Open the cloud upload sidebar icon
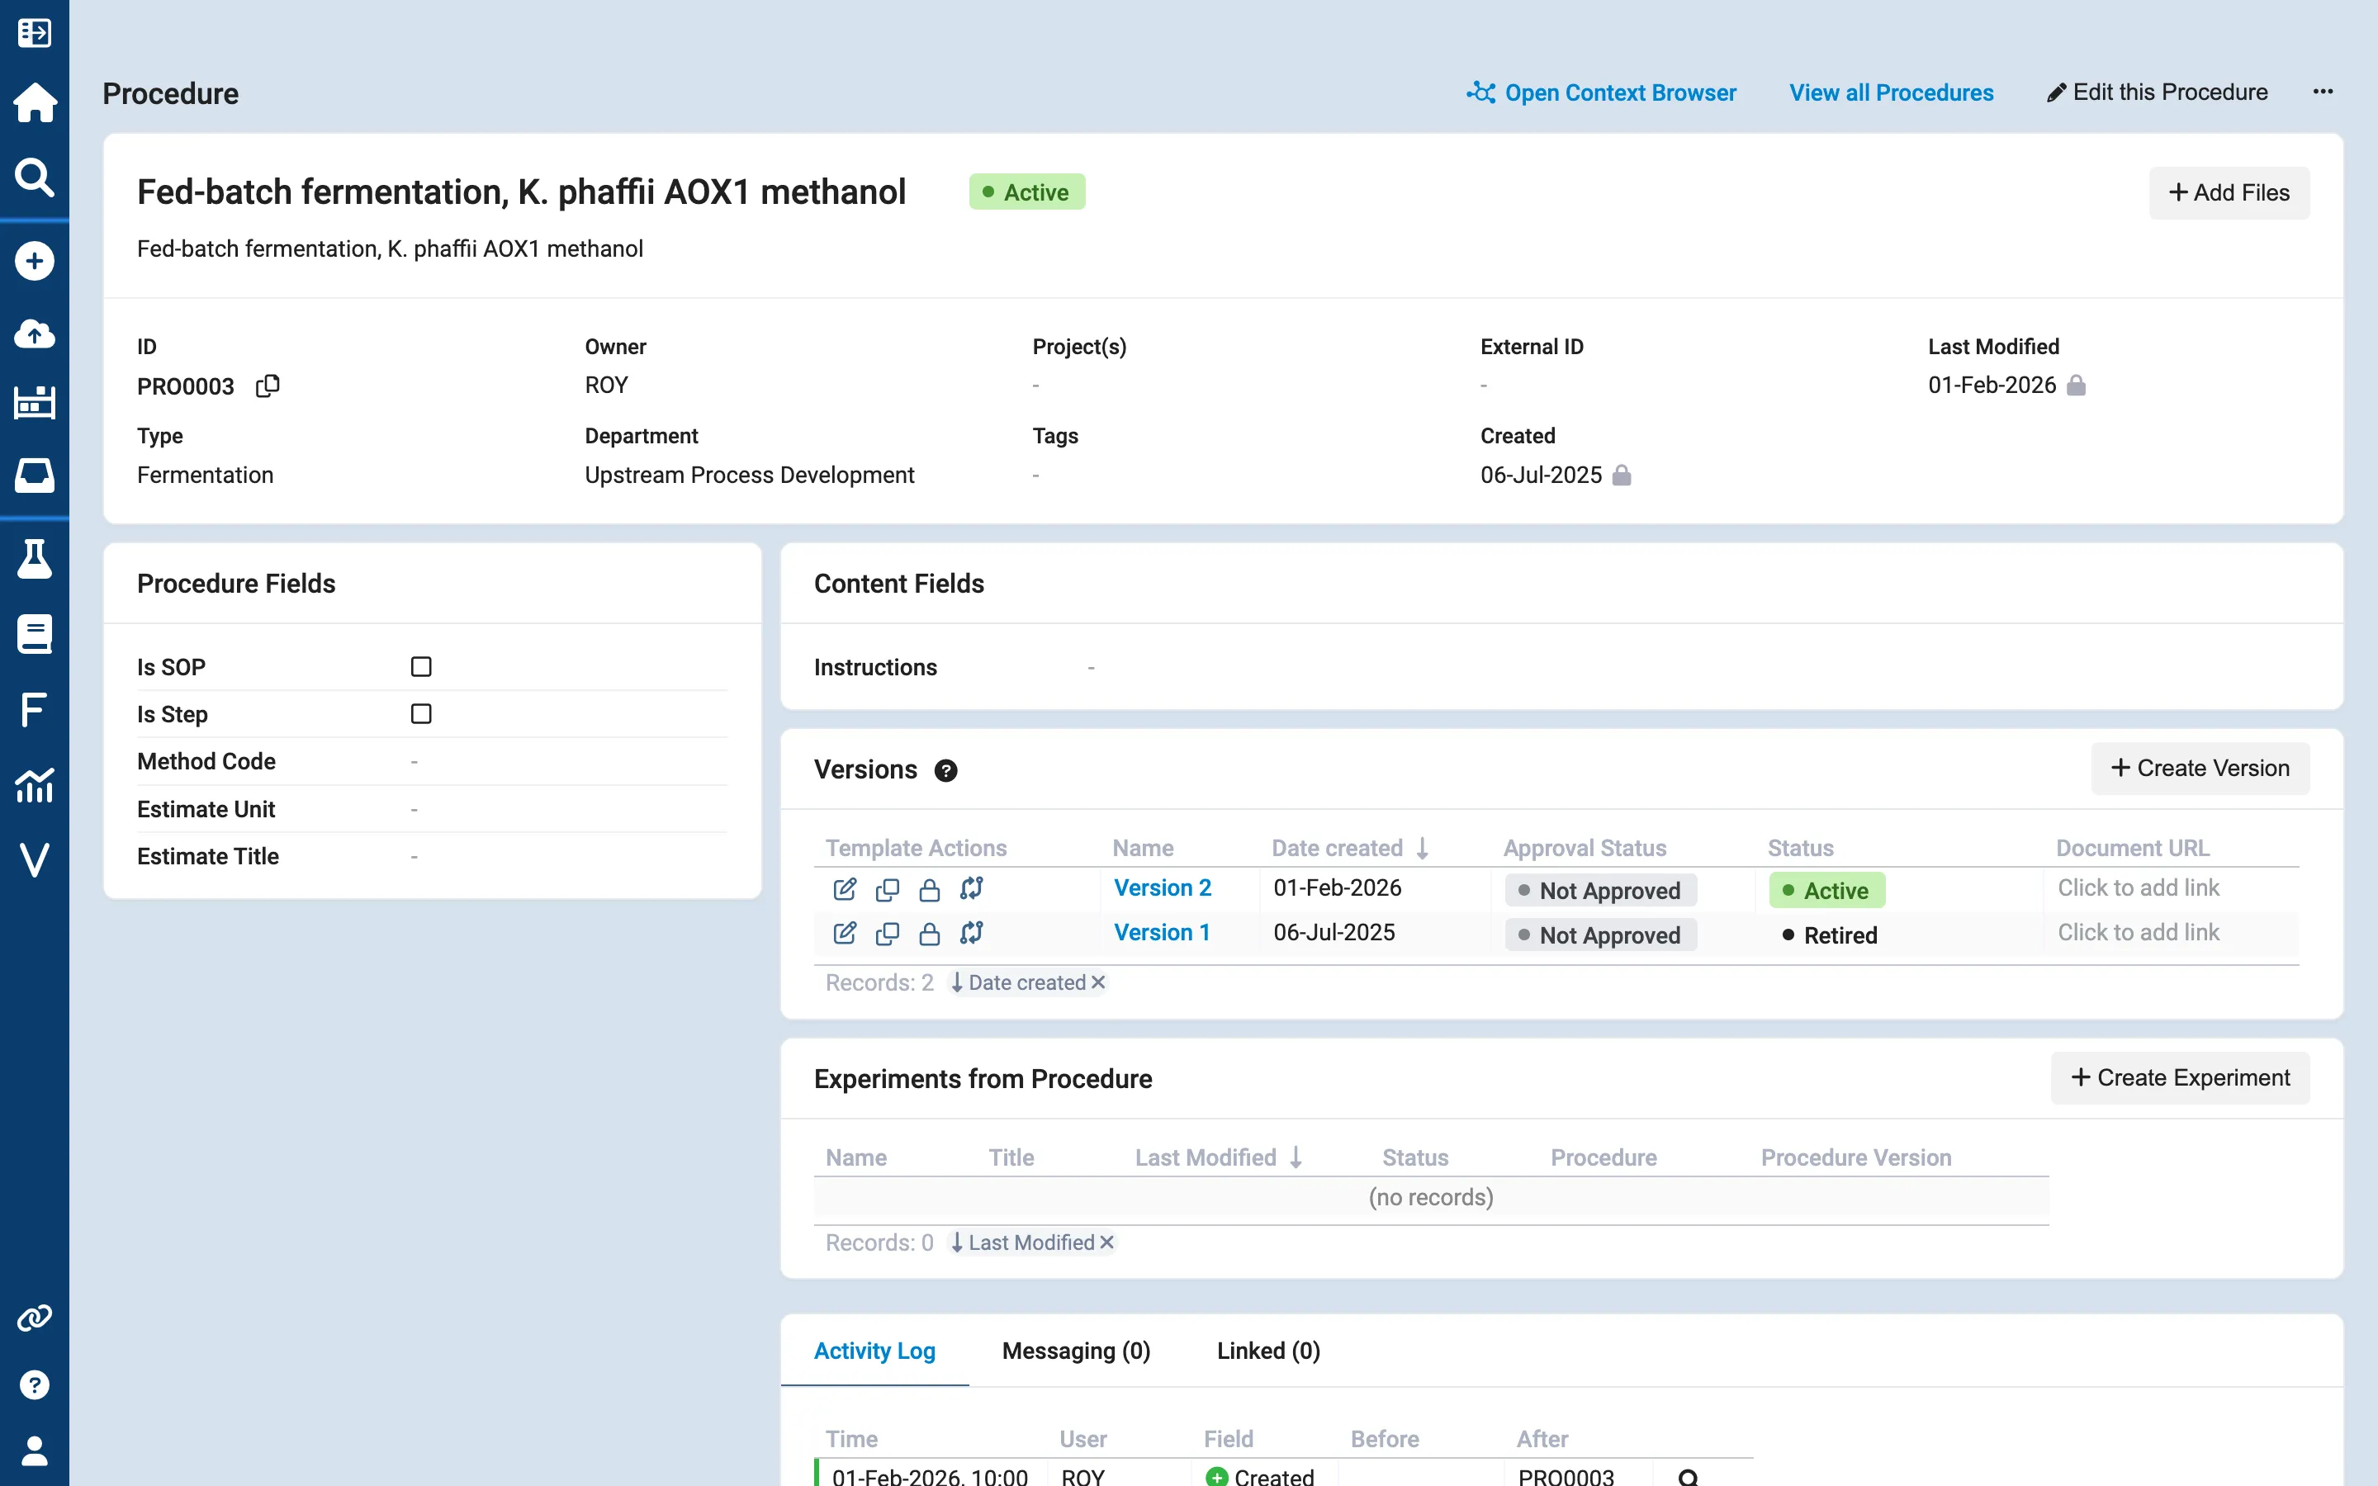 pyautogui.click(x=35, y=334)
